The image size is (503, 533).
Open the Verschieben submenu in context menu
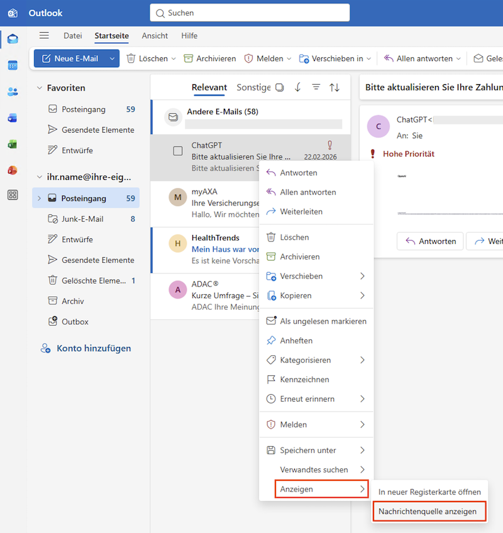coord(316,276)
